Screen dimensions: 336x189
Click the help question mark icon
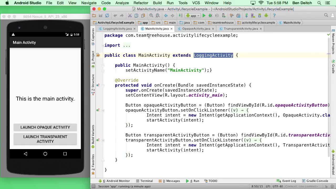pyautogui.click(x=274, y=16)
